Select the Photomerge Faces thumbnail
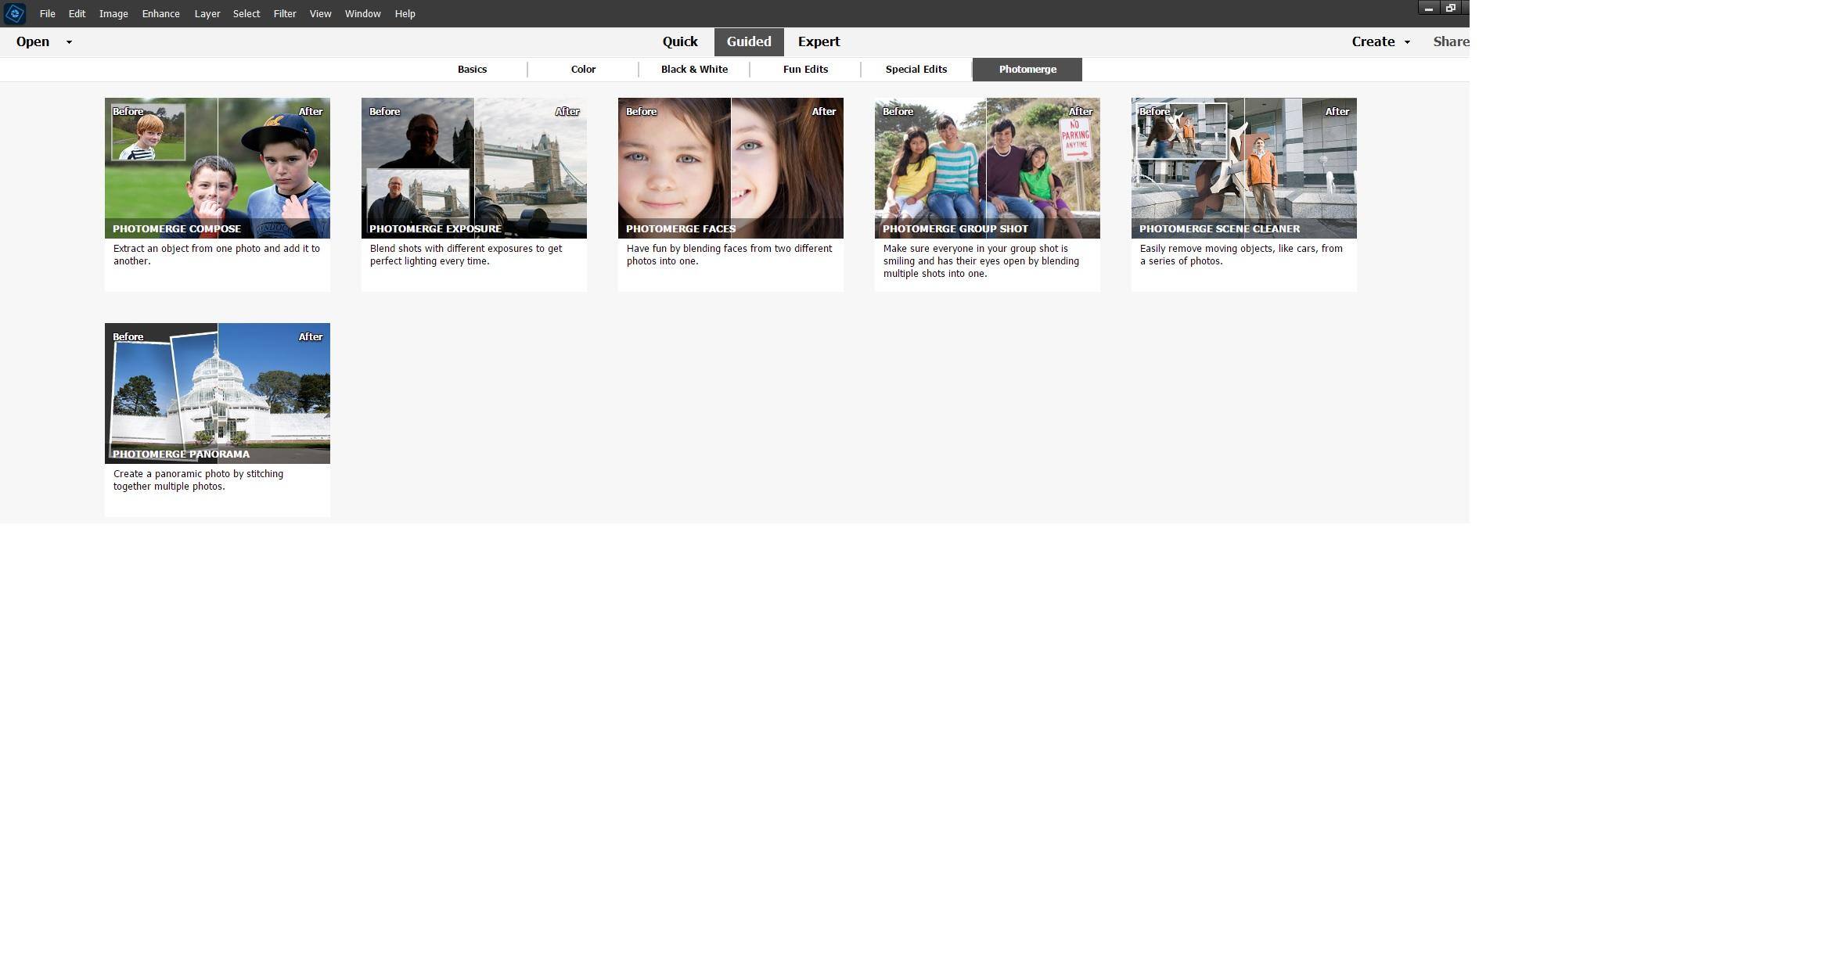Screen dimensions: 1828x970 tap(730, 168)
